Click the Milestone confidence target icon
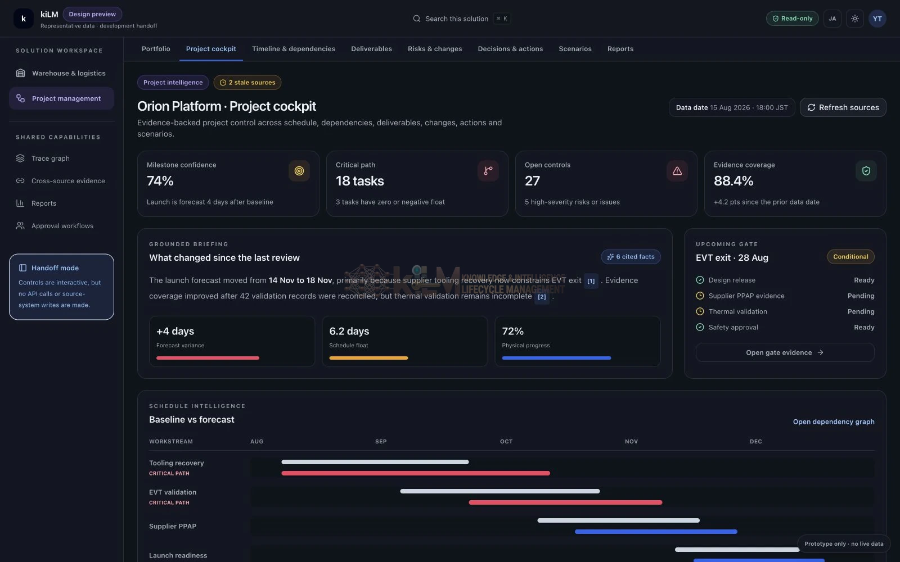Viewport: 900px width, 562px height. [299, 171]
